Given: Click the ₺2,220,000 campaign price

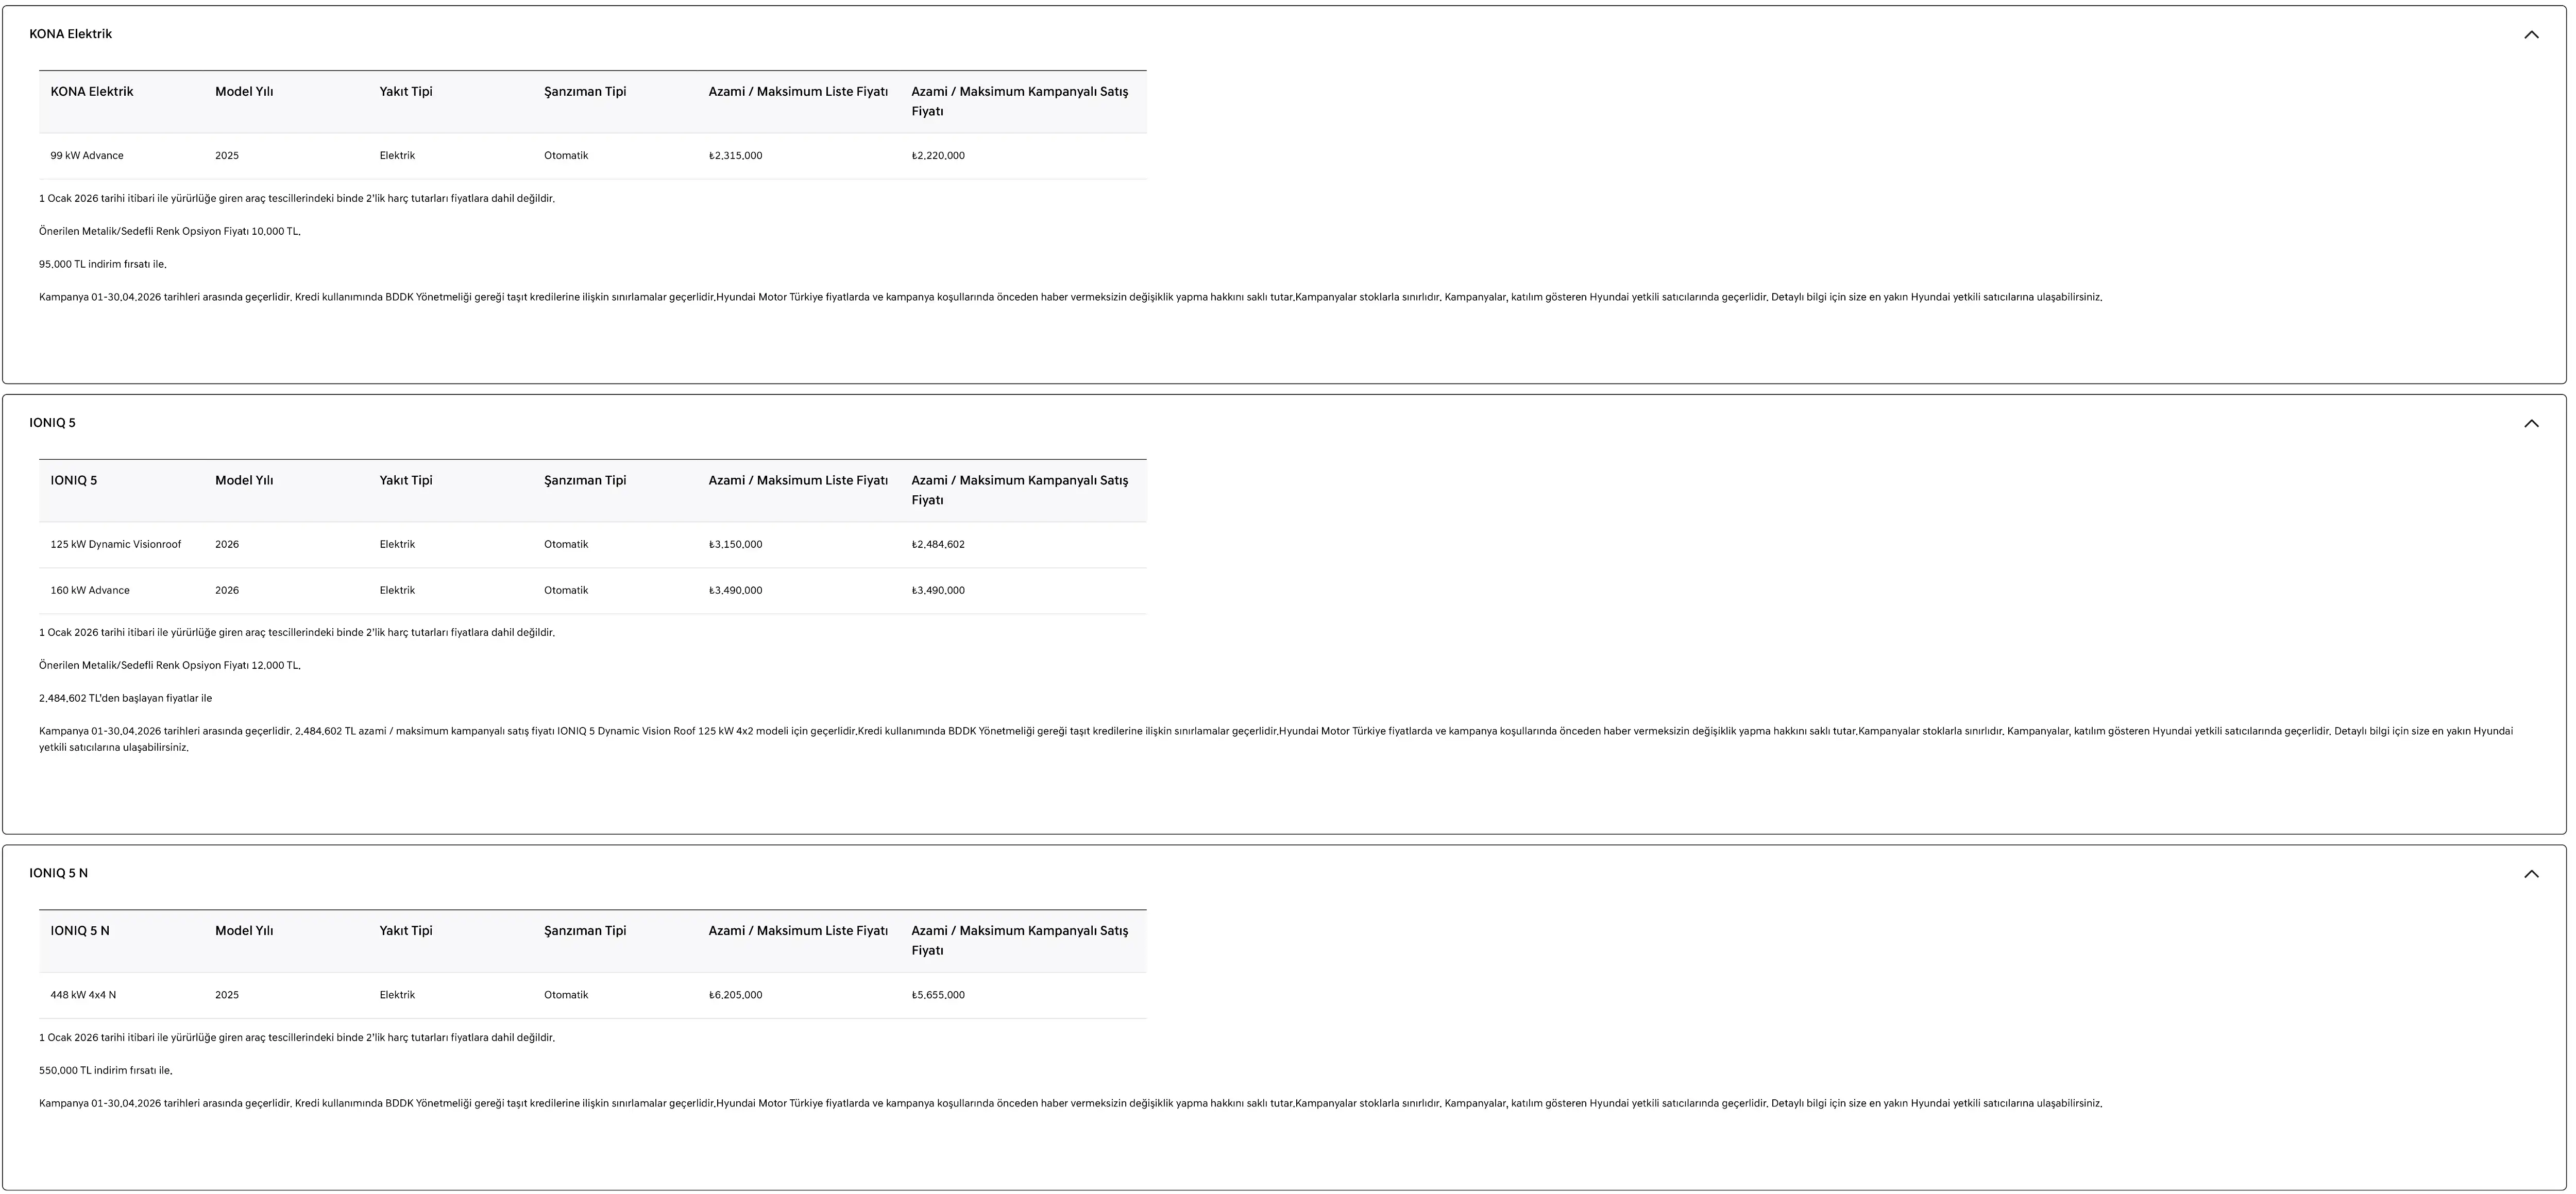Looking at the screenshot, I should [938, 156].
